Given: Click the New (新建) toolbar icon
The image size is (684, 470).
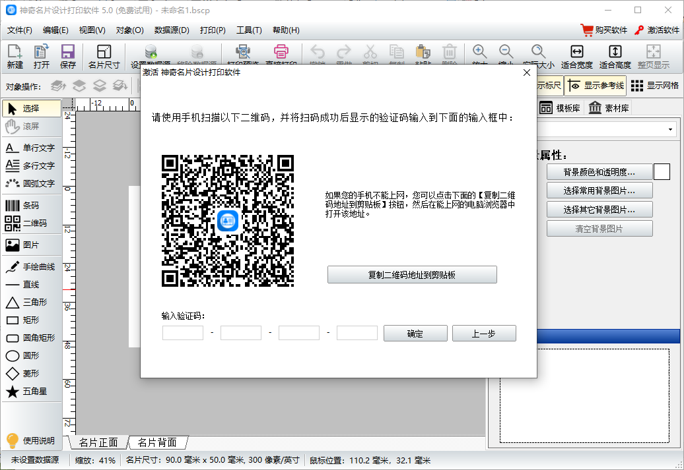Looking at the screenshot, I should click(15, 56).
